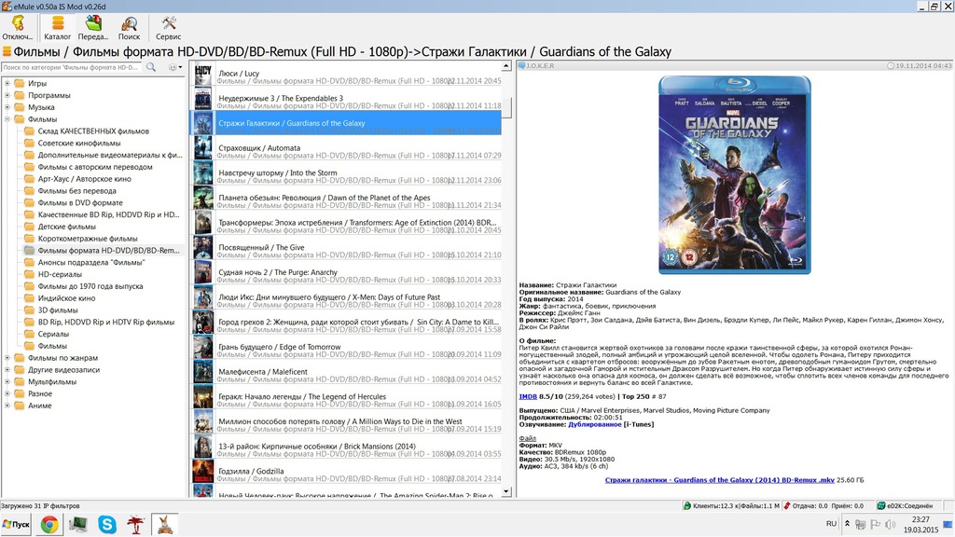
Task: Open the Переда... transfers toolbar icon
Action: click(x=93, y=28)
